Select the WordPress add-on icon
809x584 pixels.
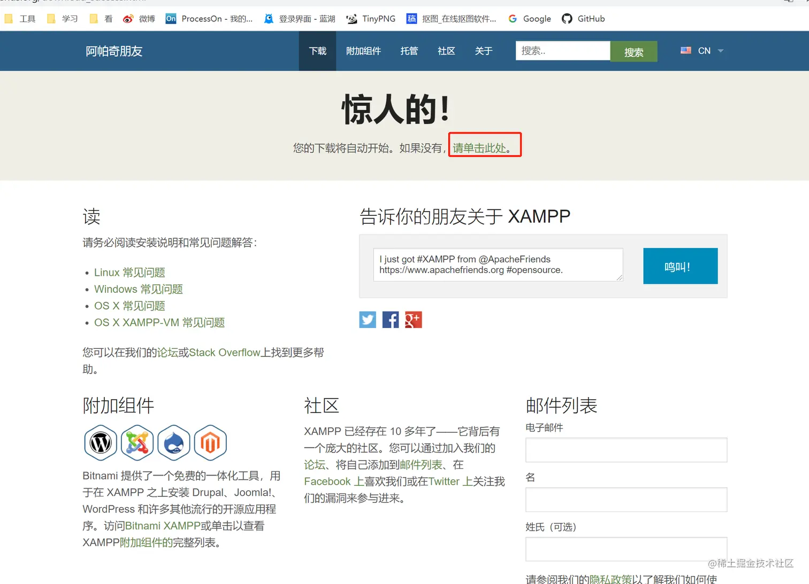tap(101, 442)
